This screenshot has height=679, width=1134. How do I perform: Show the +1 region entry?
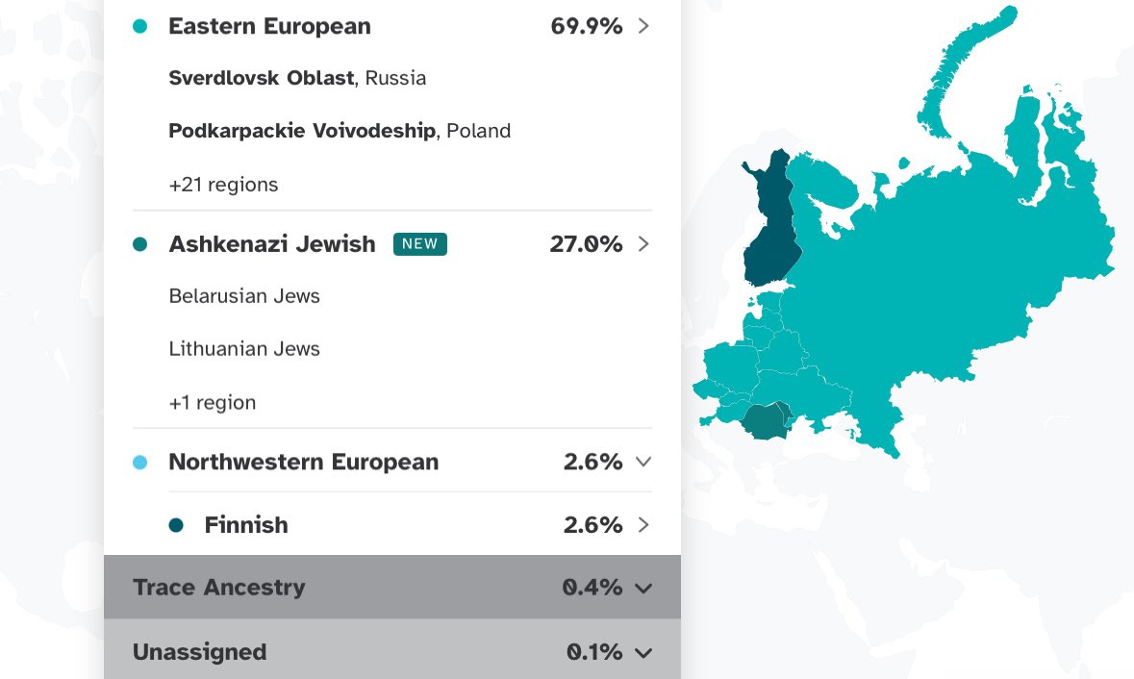(x=213, y=402)
